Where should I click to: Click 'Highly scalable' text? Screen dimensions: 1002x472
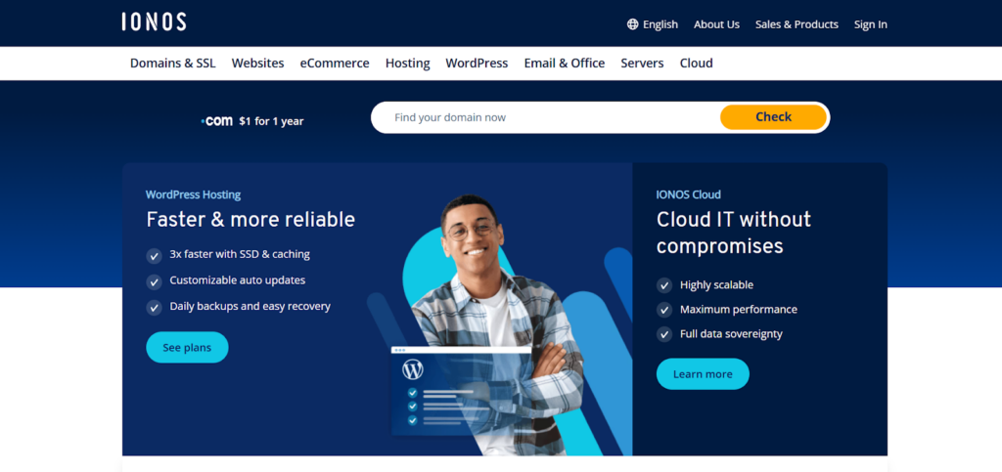point(716,285)
